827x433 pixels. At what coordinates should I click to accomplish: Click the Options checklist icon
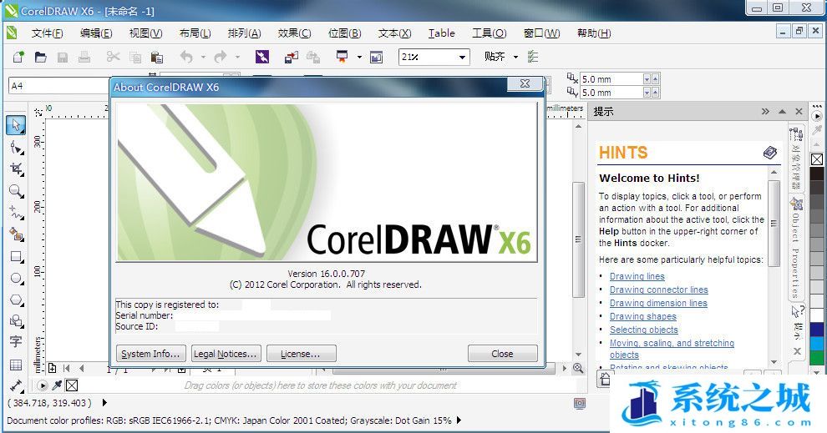533,57
